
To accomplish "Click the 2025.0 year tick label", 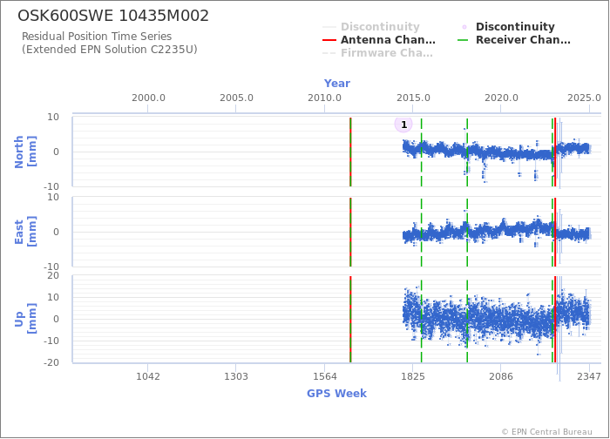I will tap(585, 98).
